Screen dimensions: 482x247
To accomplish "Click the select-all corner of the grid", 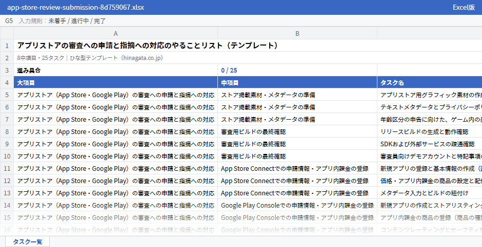I will point(7,33).
